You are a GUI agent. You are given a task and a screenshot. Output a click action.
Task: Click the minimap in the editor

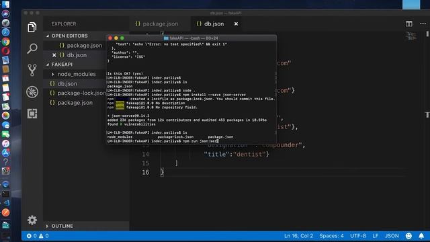(411, 36)
